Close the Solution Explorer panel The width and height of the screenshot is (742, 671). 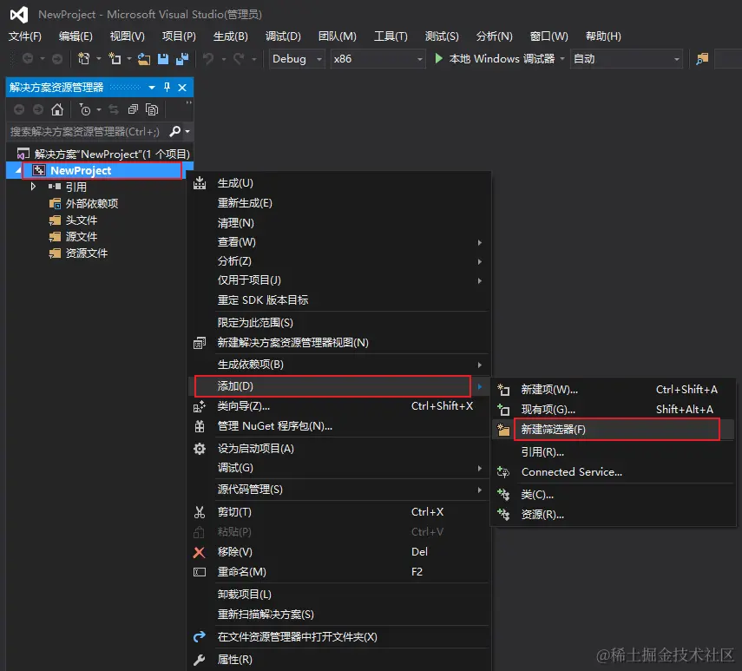coord(182,88)
